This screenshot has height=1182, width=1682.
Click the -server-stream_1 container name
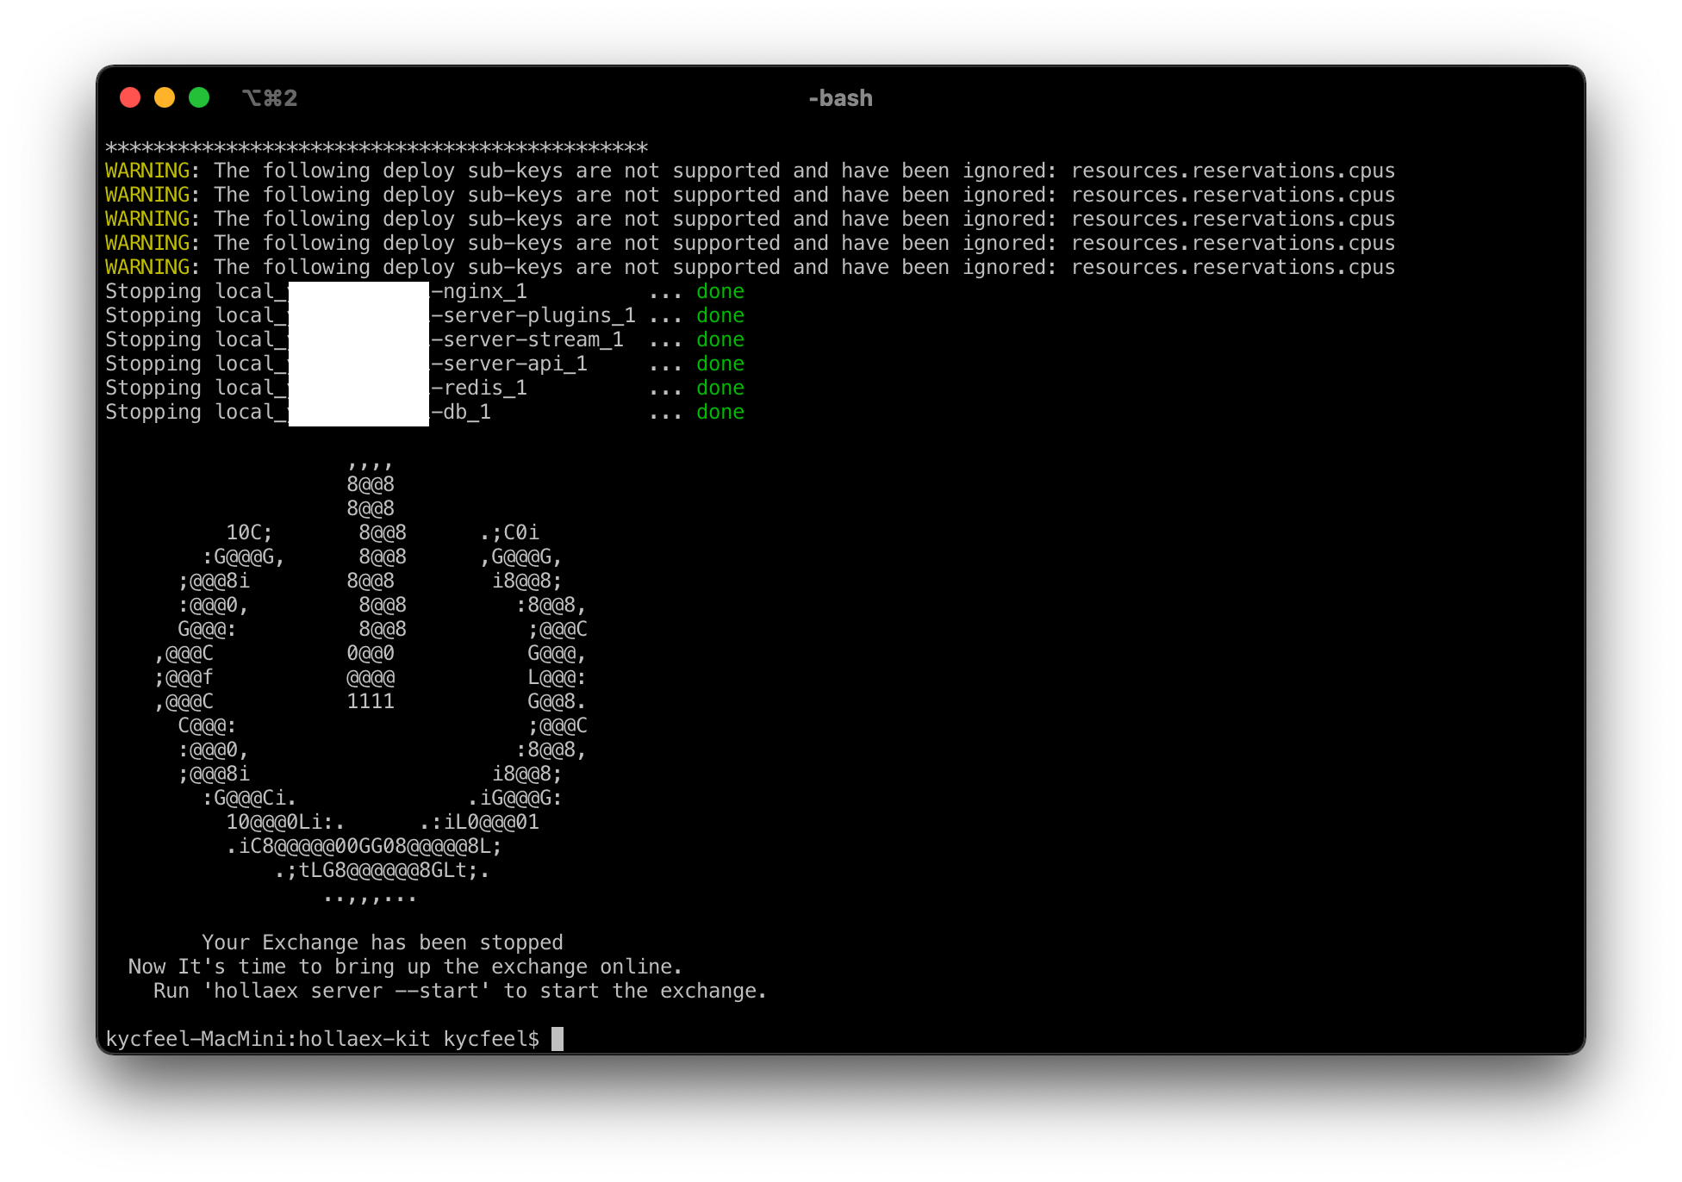pos(527,340)
